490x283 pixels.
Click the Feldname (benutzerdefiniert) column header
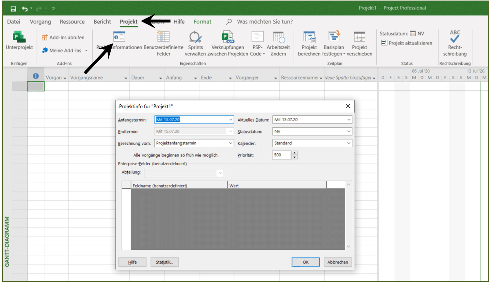(x=179, y=185)
